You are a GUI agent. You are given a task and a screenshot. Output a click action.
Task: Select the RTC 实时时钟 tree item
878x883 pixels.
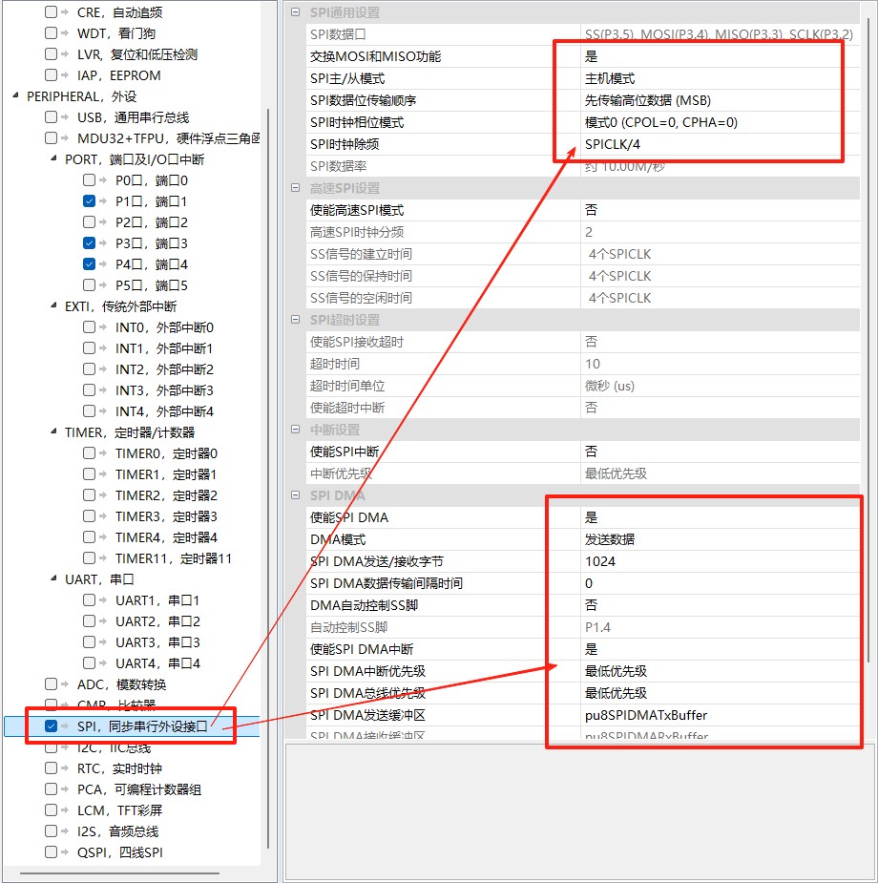pyautogui.click(x=119, y=768)
